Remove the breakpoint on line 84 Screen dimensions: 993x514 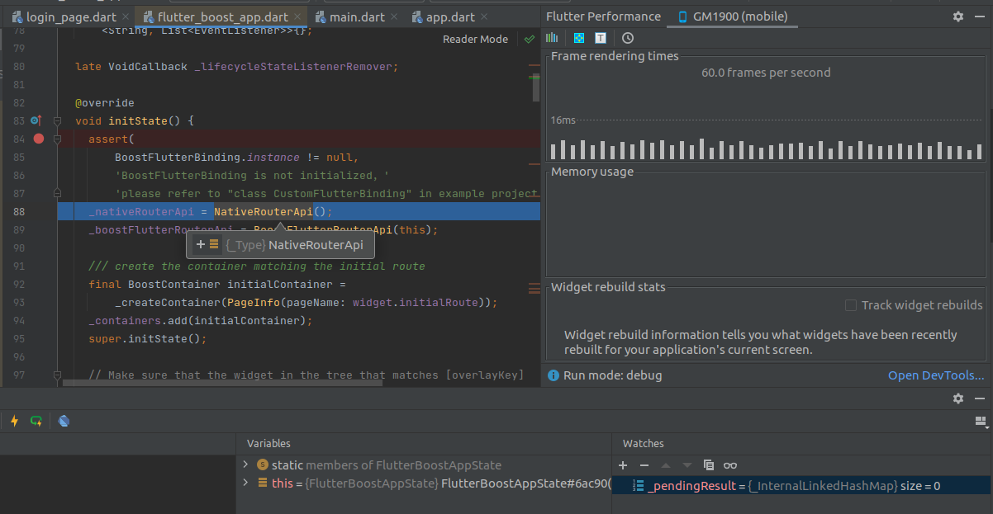point(38,139)
